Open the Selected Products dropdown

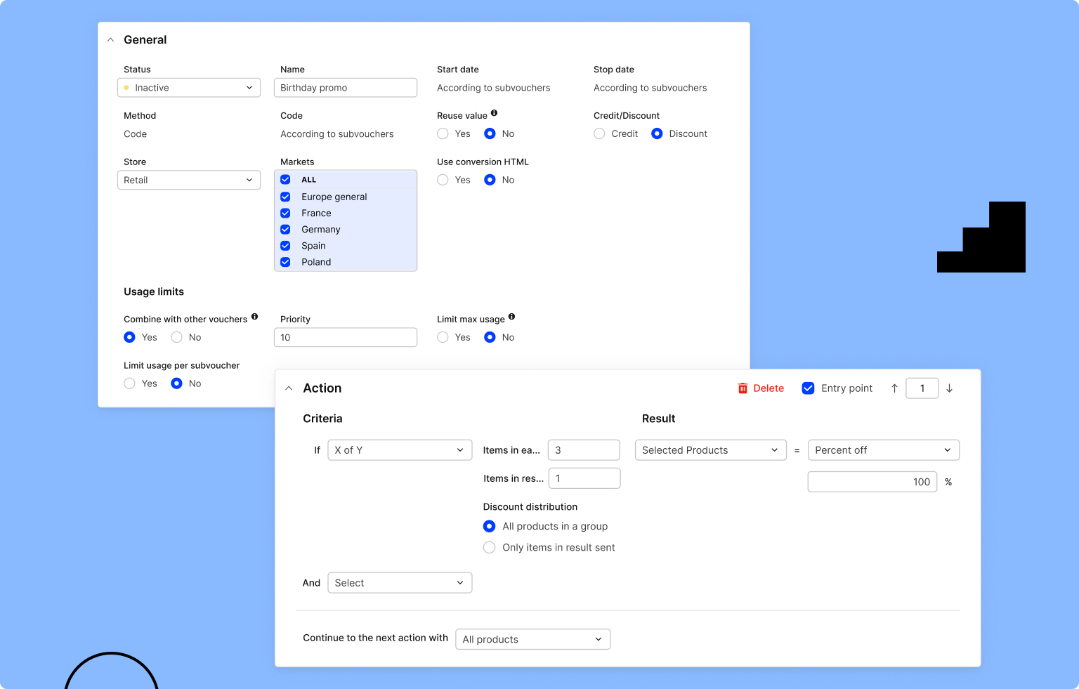[x=710, y=450]
